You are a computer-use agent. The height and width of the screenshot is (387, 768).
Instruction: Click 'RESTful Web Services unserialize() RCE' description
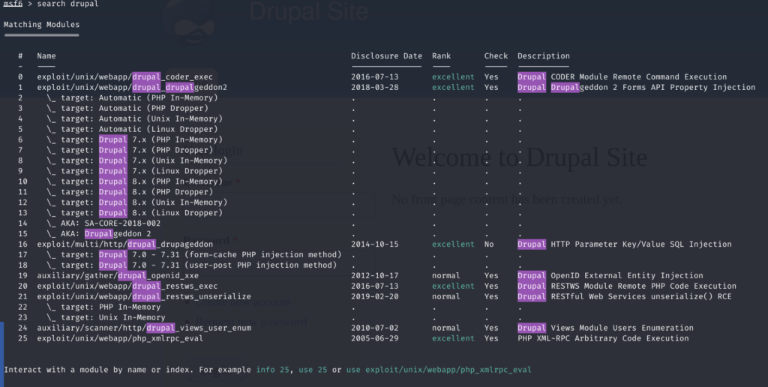641,296
